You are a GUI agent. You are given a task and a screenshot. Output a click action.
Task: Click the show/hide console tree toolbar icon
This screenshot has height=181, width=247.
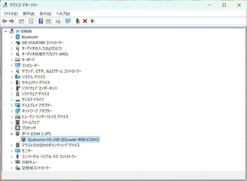click(22, 21)
